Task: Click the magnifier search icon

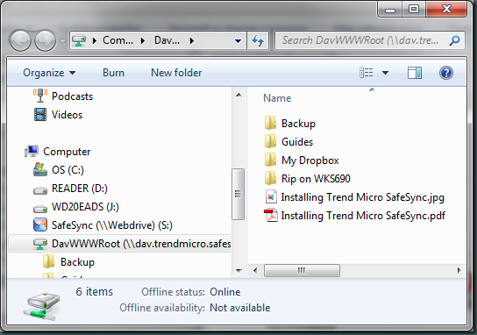Action: [454, 40]
